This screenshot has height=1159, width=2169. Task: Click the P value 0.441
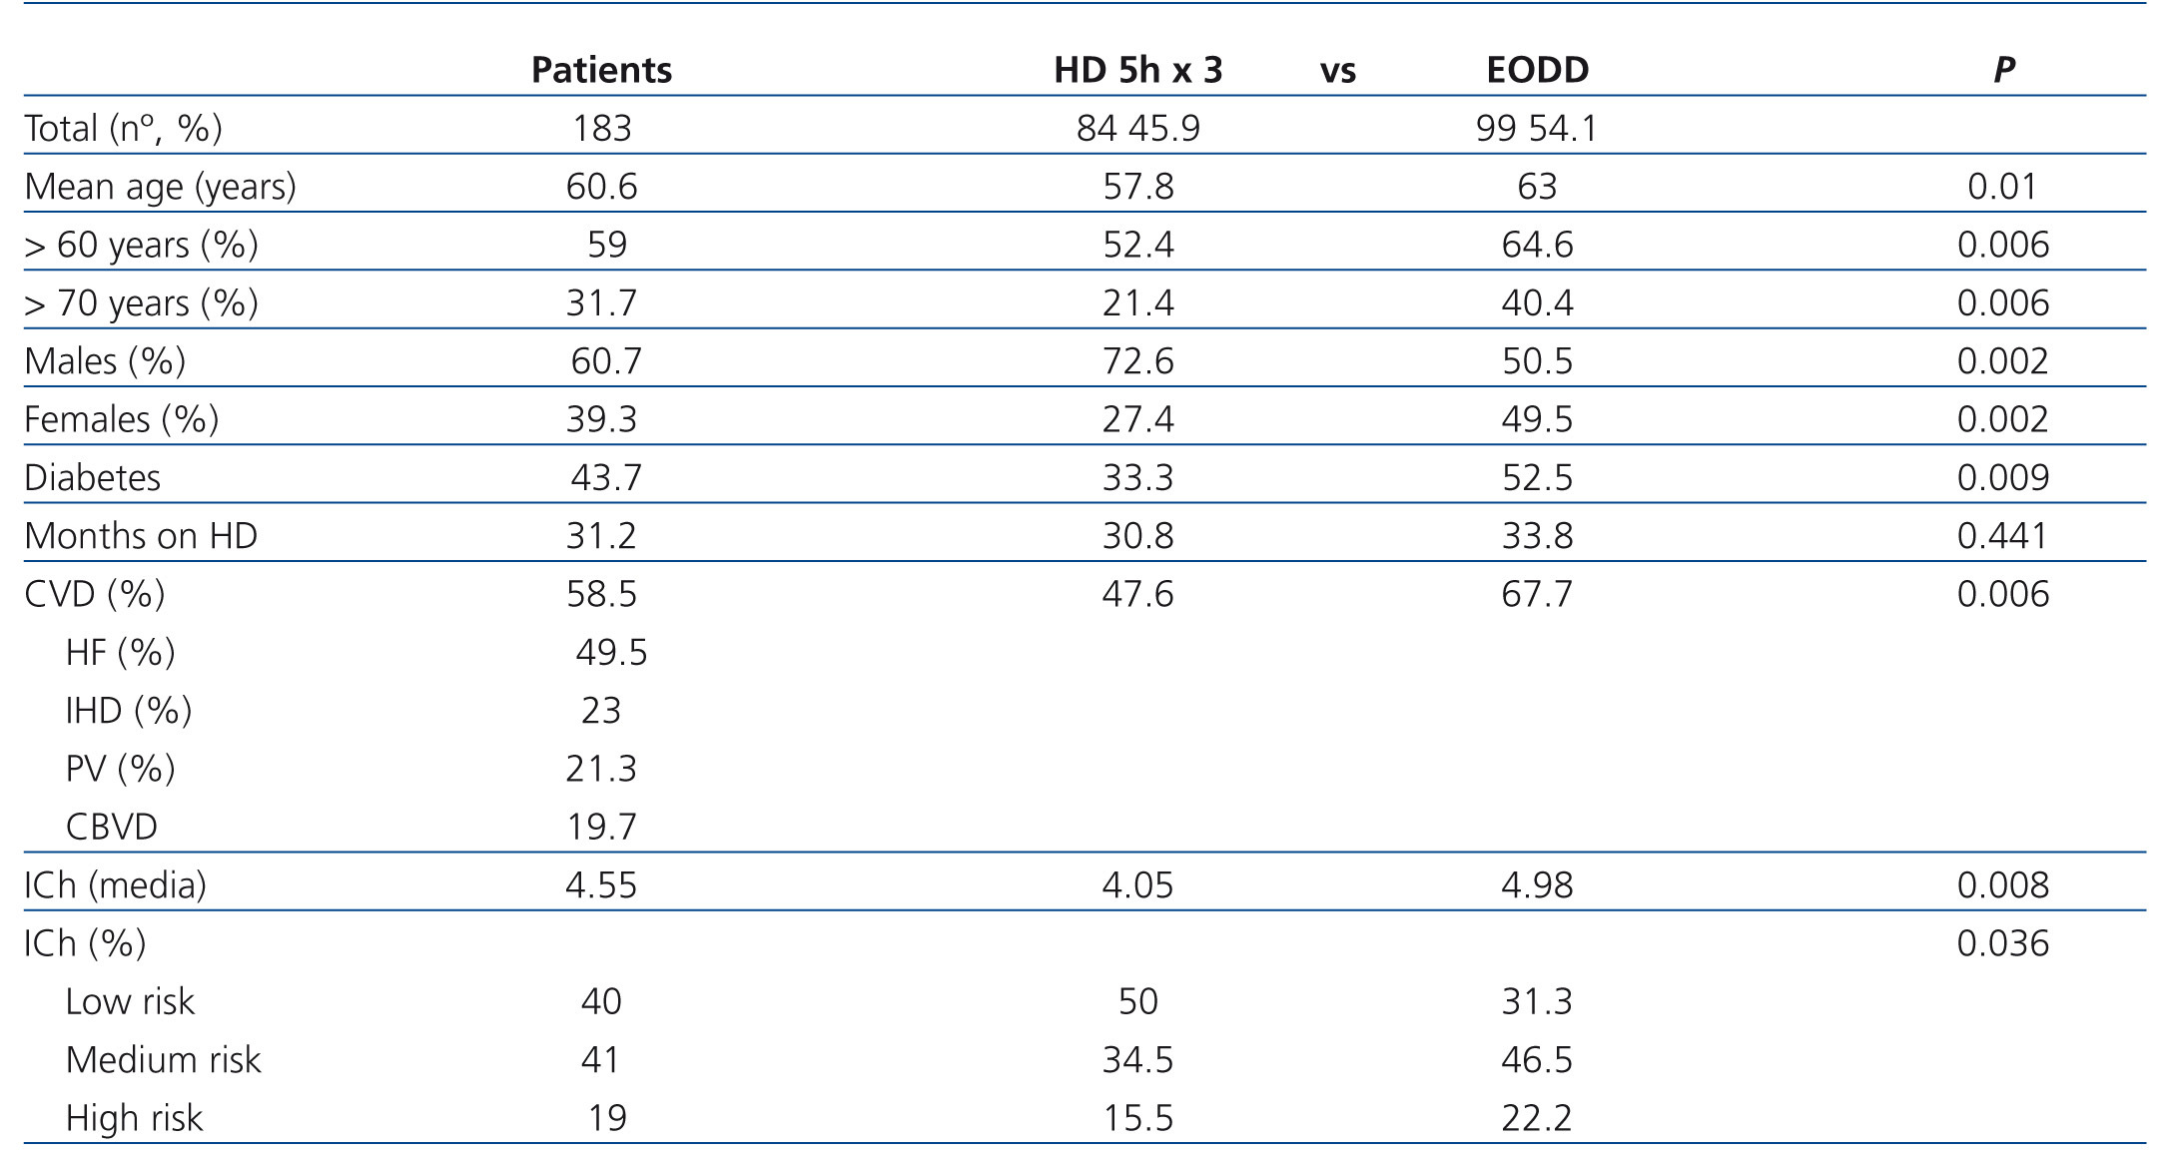[2002, 536]
